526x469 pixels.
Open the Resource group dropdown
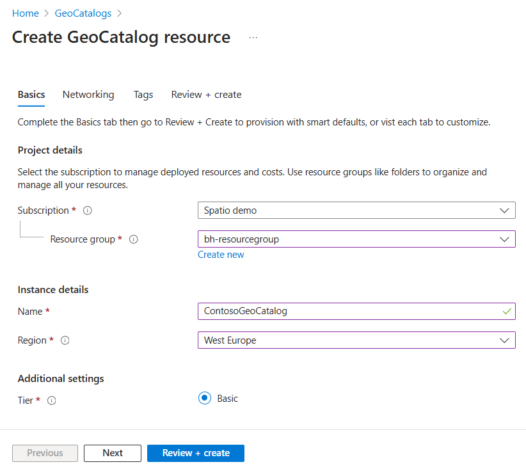point(356,239)
